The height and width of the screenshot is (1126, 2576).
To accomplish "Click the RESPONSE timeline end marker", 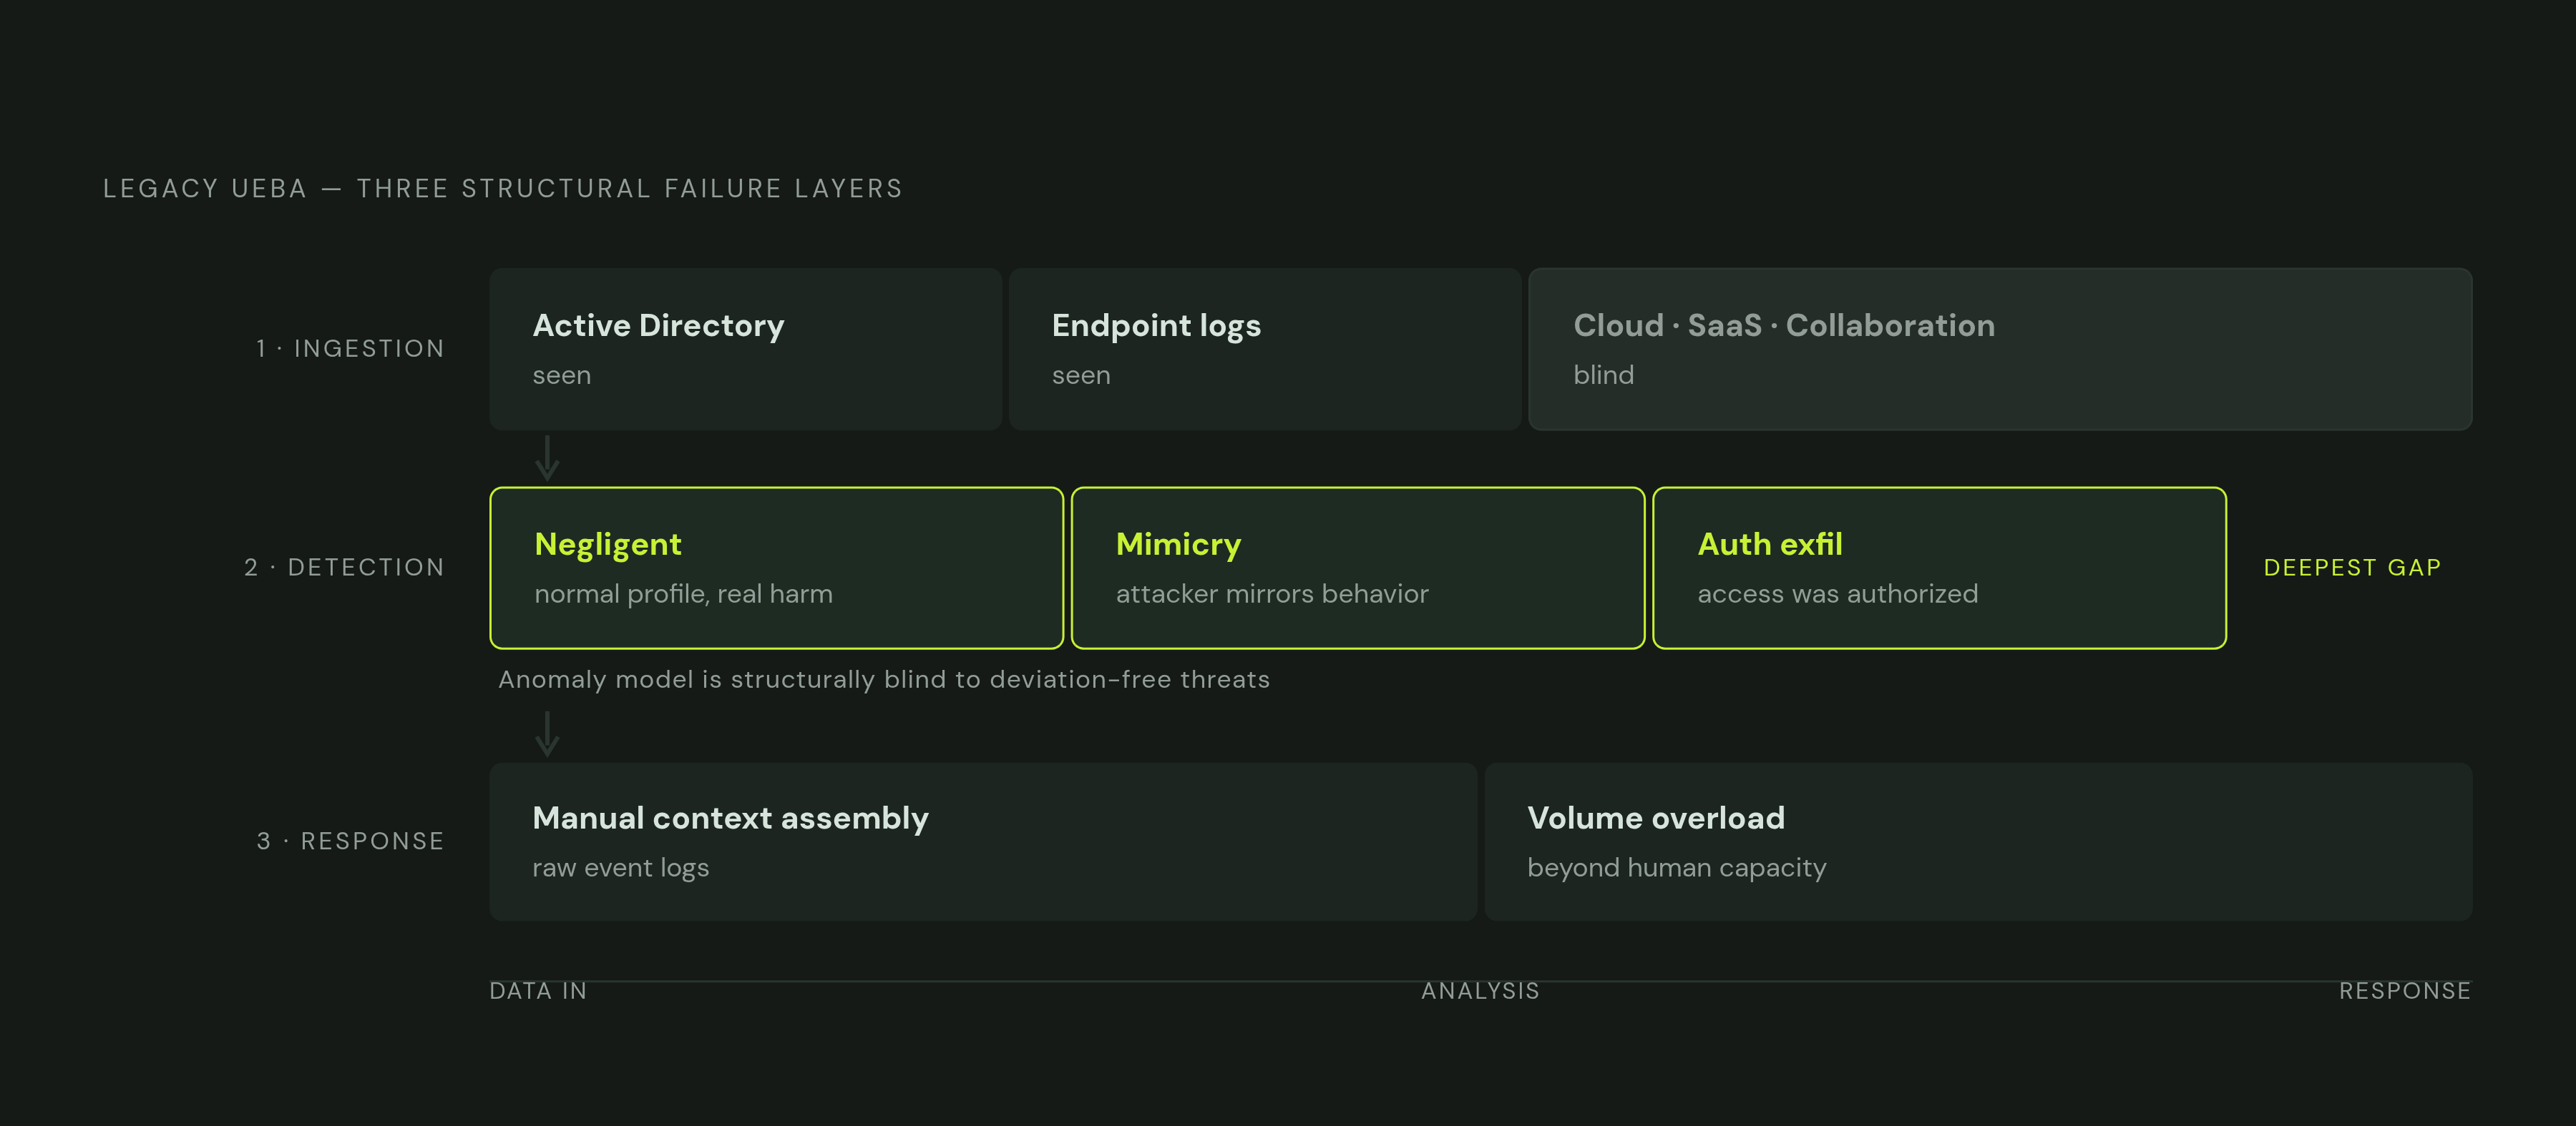I will tap(2404, 991).
